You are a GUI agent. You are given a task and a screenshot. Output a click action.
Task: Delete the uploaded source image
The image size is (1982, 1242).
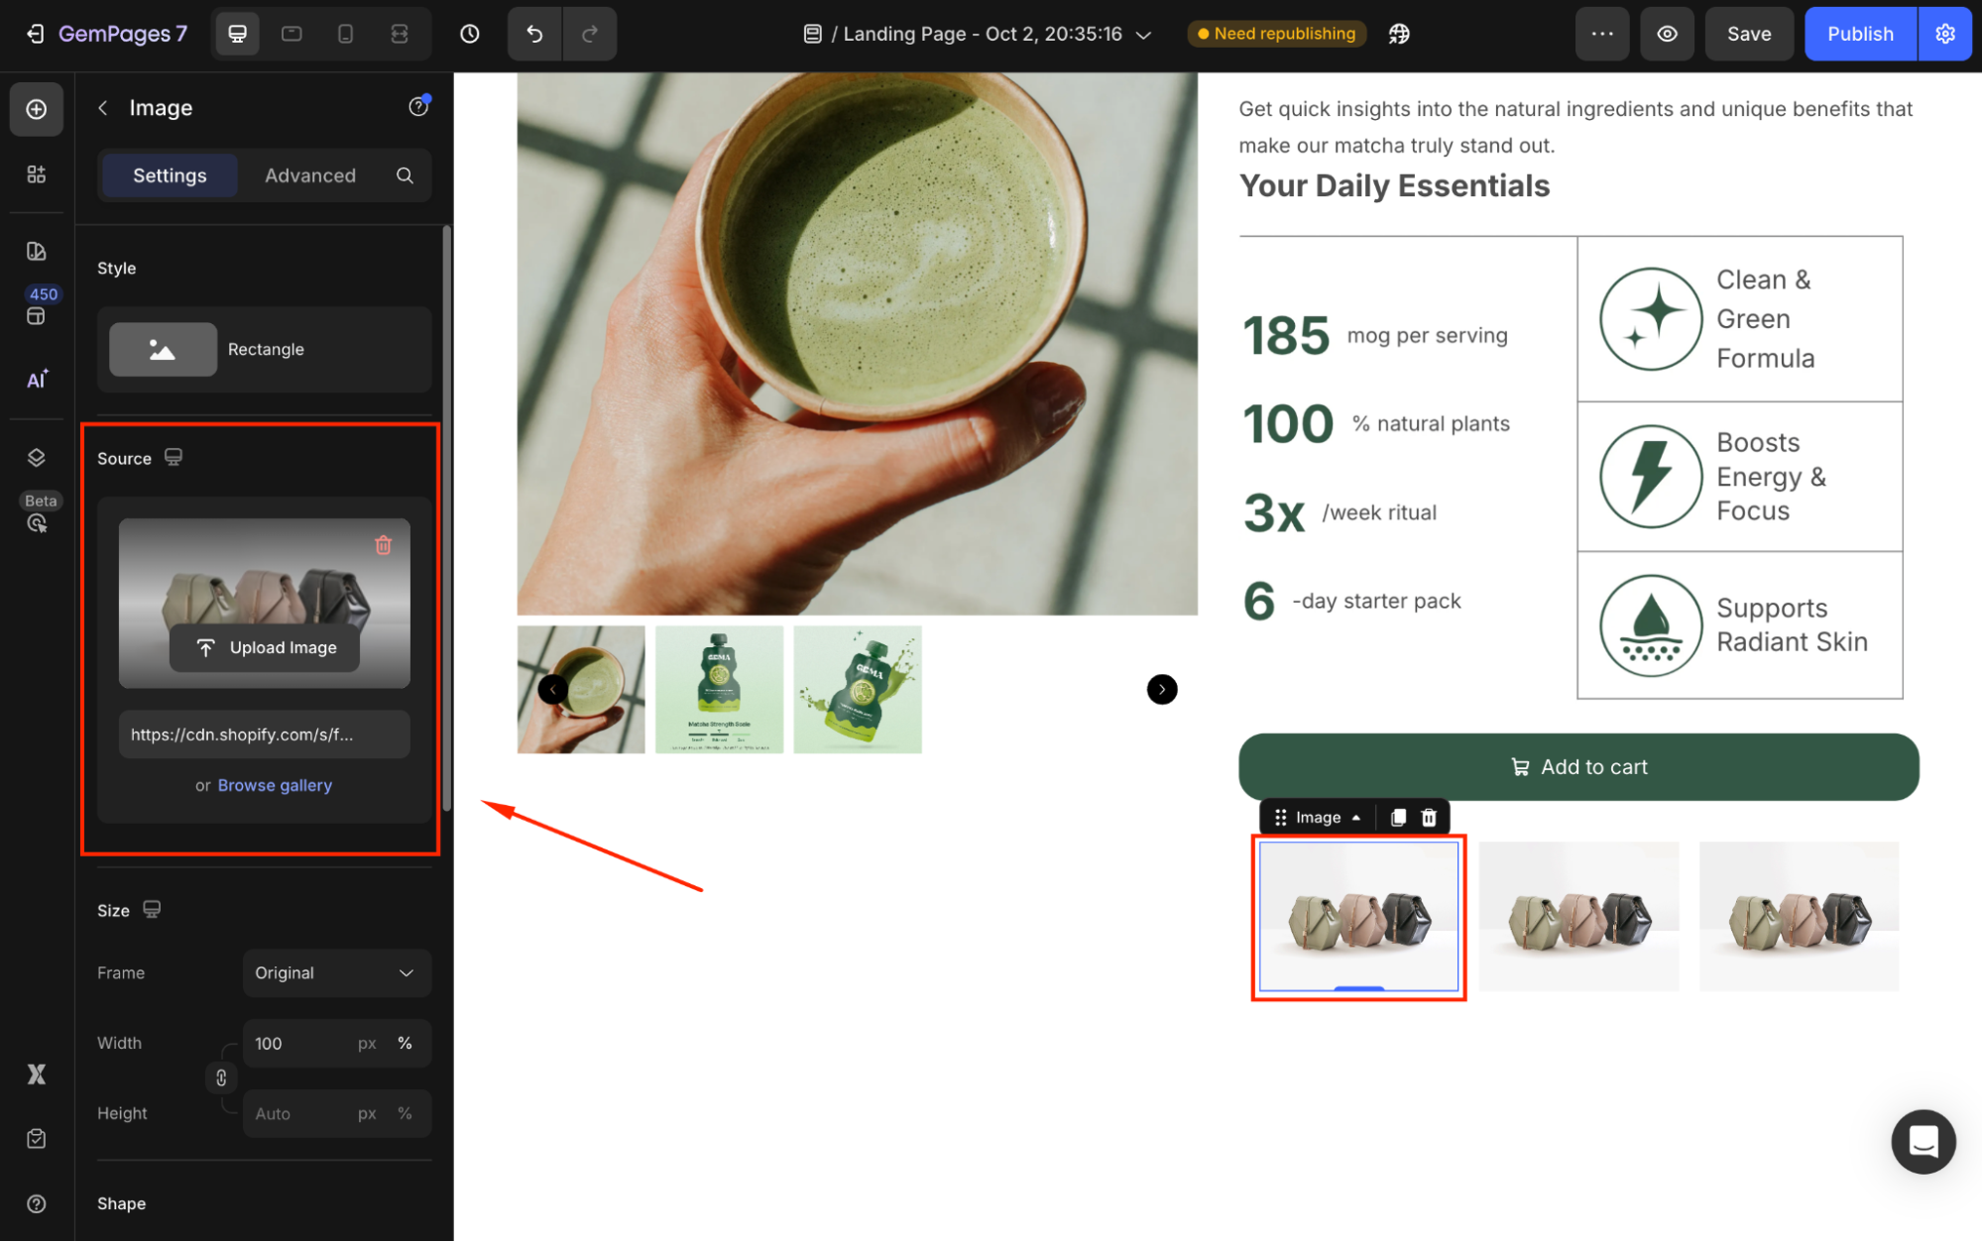click(x=383, y=545)
